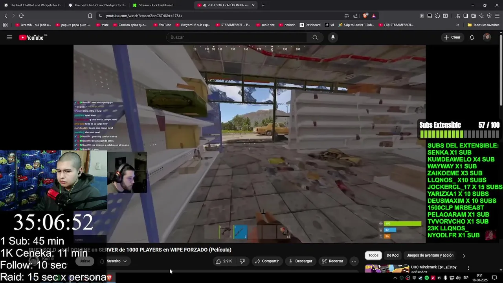The height and width of the screenshot is (283, 503).
Task: Open the Brave Rewards triangle icon
Action: pyautogui.click(x=373, y=16)
